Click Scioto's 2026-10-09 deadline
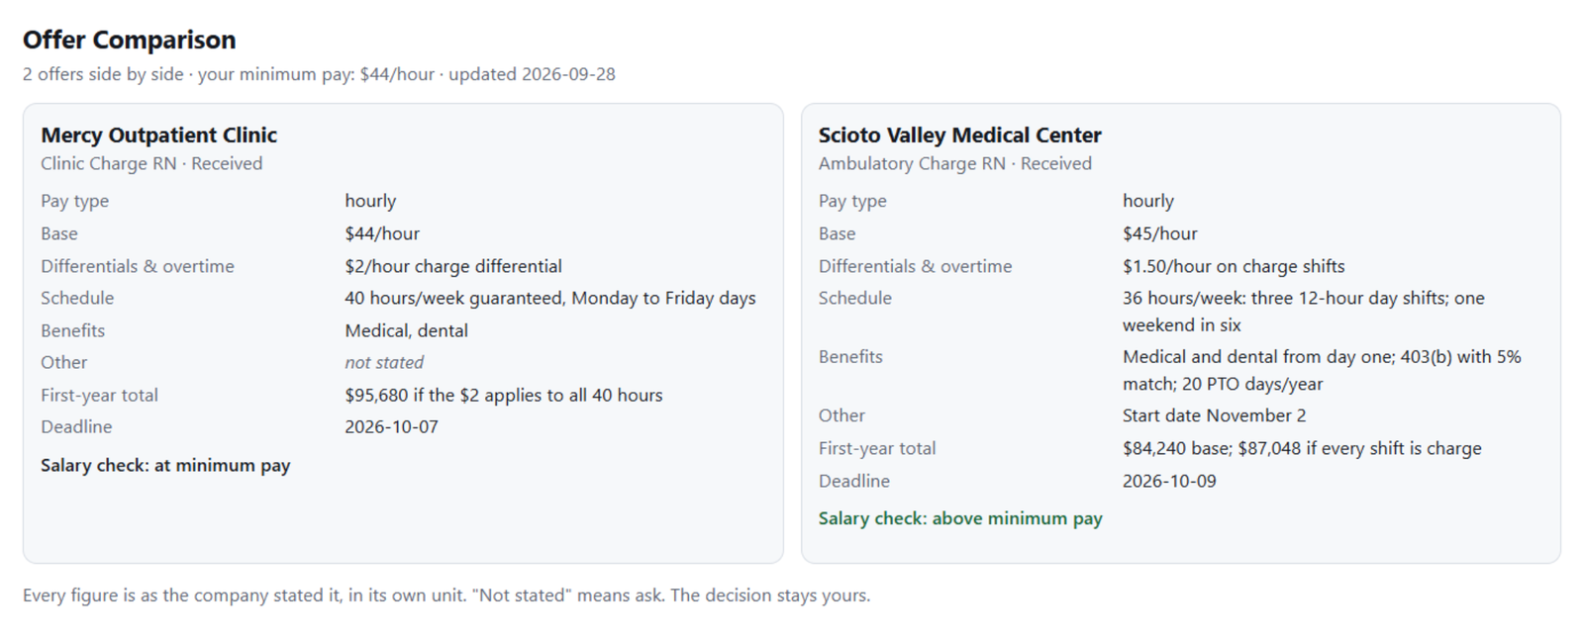Image resolution: width=1584 pixels, height=640 pixels. point(1169,481)
